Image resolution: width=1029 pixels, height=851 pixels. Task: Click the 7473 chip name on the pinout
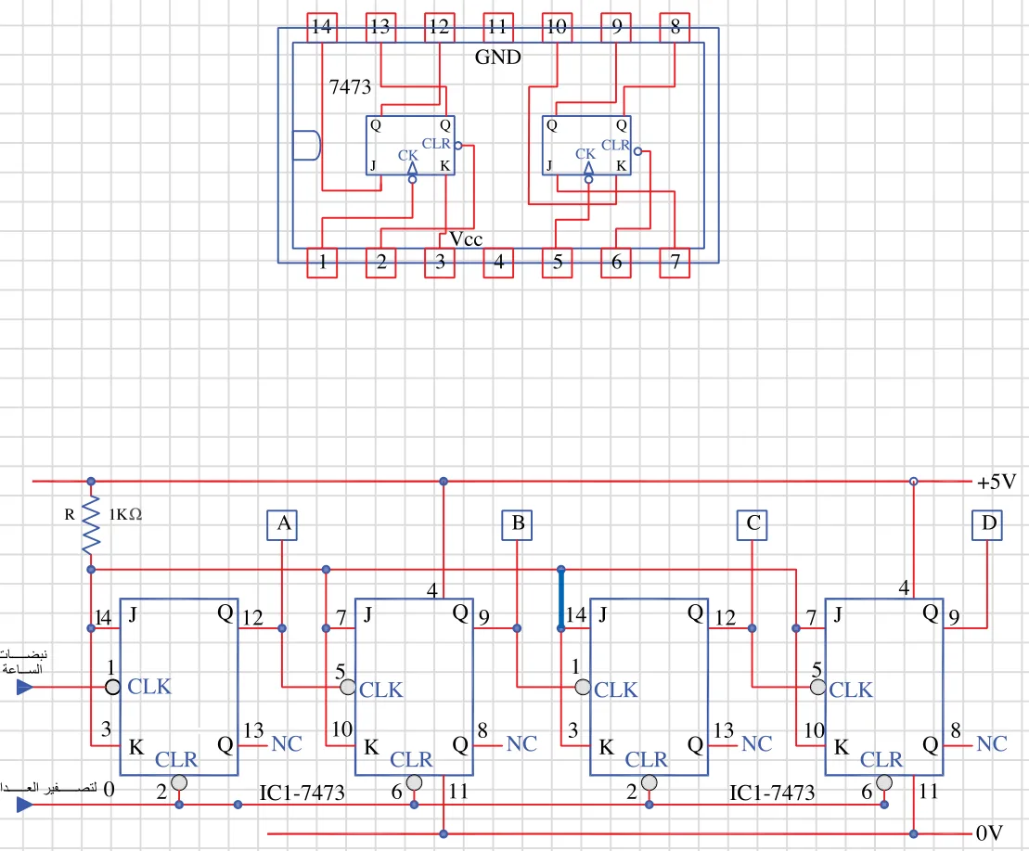tap(350, 86)
